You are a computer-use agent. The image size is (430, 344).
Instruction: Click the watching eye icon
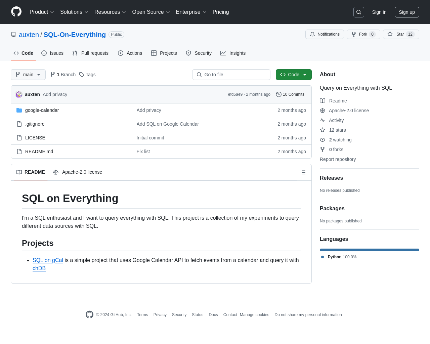click(322, 140)
